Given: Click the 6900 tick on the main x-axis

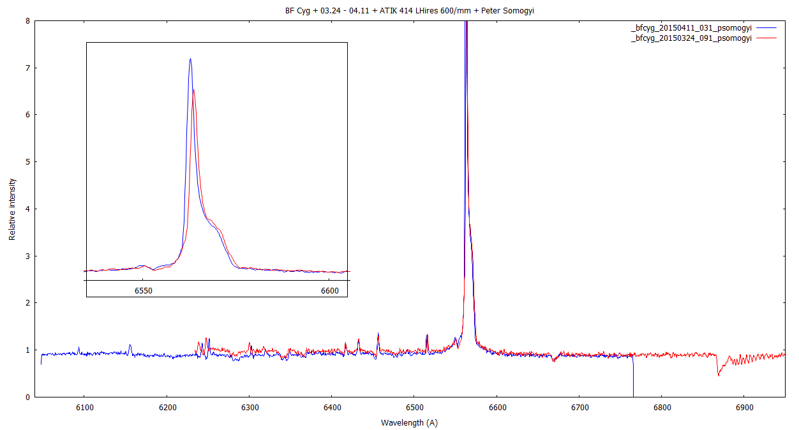Looking at the screenshot, I should coord(744,407).
